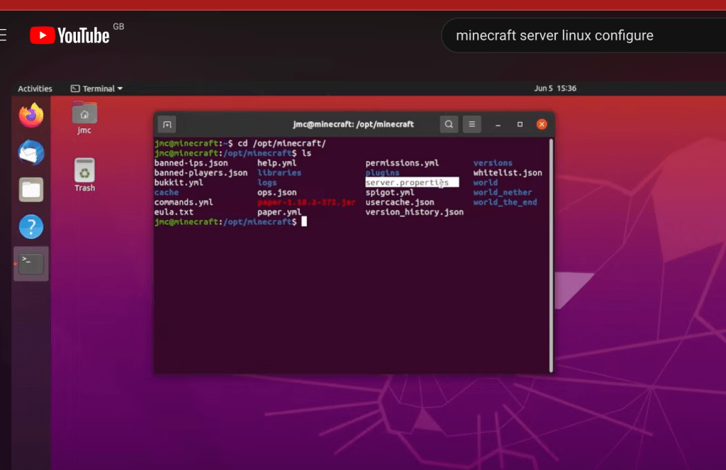Click the terminal cursor at the last prompt
This screenshot has height=470, width=726.
click(x=304, y=222)
